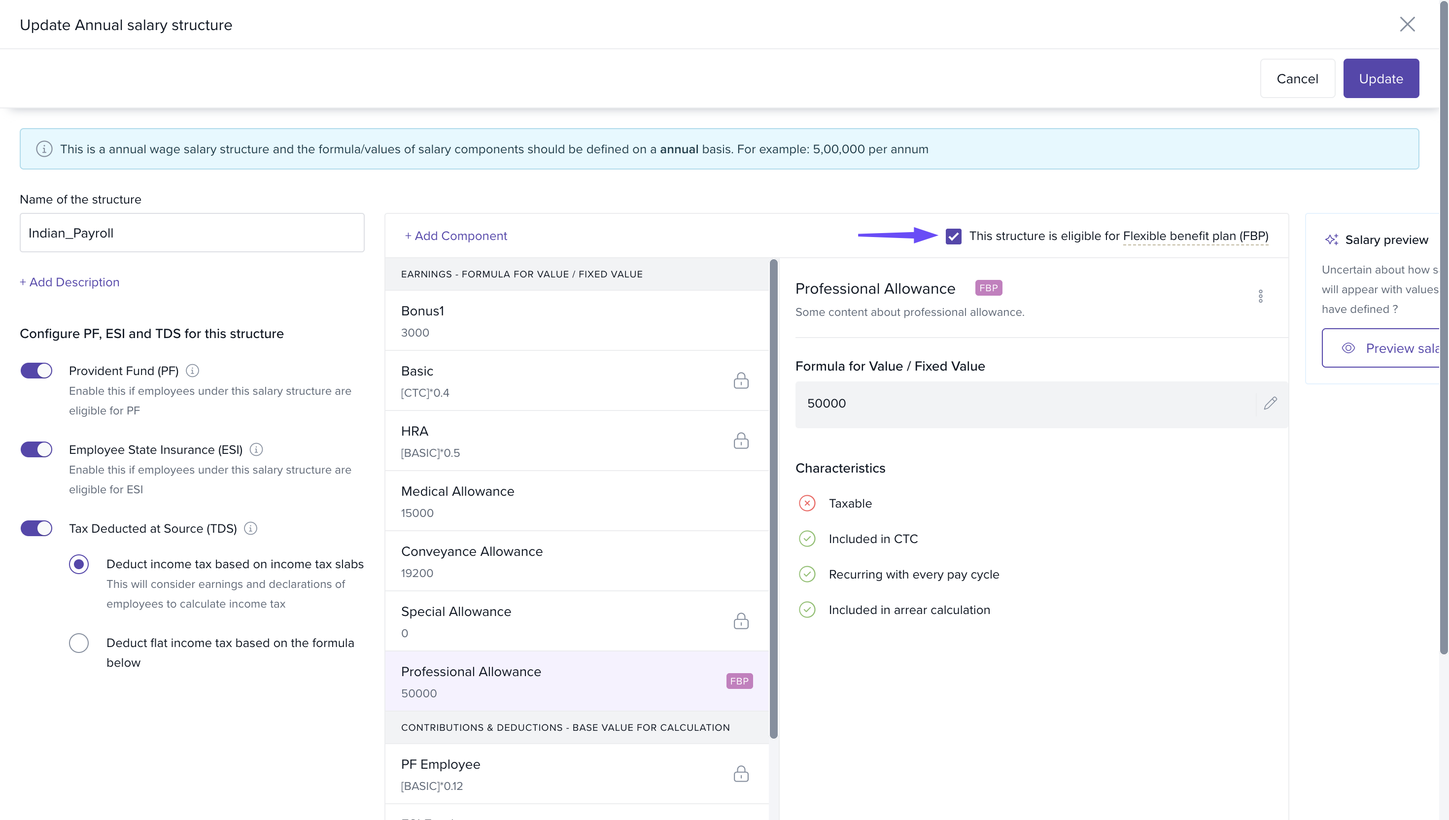1449x820 pixels.
Task: Click the + Add Component link
Action: coord(455,236)
